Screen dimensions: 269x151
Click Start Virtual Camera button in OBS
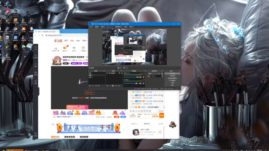[172, 78]
